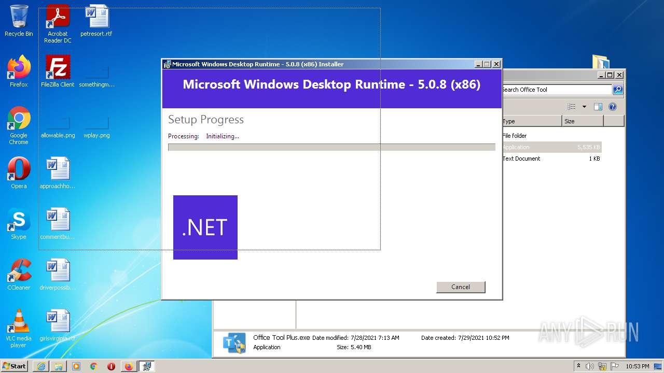This screenshot has width=664, height=373.
Task: Open Internet Explorer from the taskbar
Action: point(41,366)
